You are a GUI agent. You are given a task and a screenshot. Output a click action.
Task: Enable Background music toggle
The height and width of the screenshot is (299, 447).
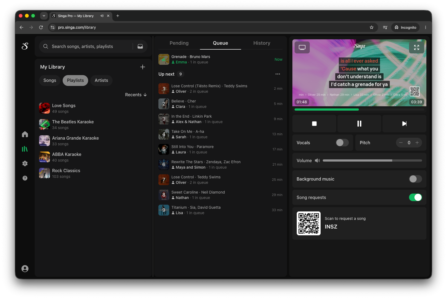point(416,179)
